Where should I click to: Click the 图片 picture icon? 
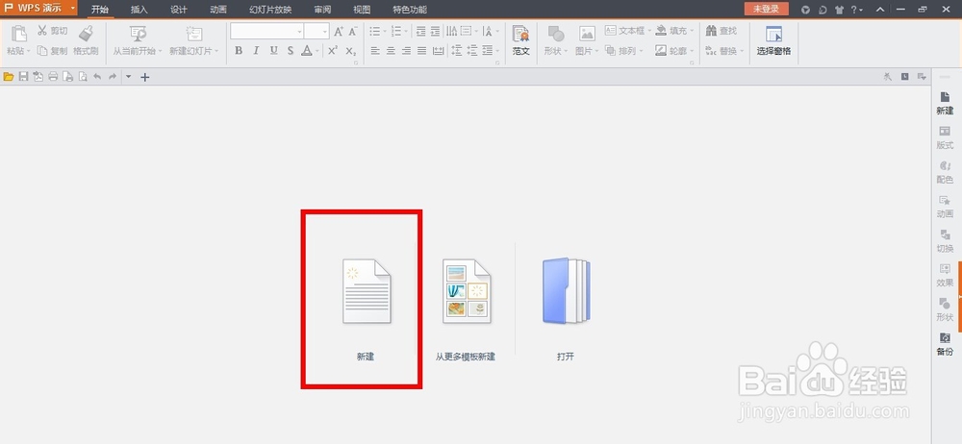tap(587, 34)
